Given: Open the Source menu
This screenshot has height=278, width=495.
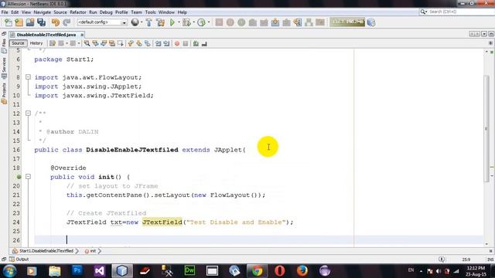Looking at the screenshot, I should [x=60, y=12].
